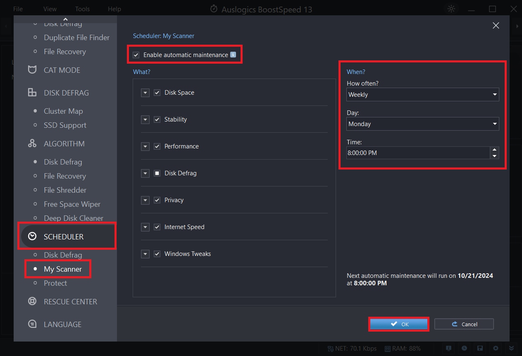Image resolution: width=522 pixels, height=356 pixels.
Task: Open Duplicate File Finder settings
Action: [x=77, y=38]
